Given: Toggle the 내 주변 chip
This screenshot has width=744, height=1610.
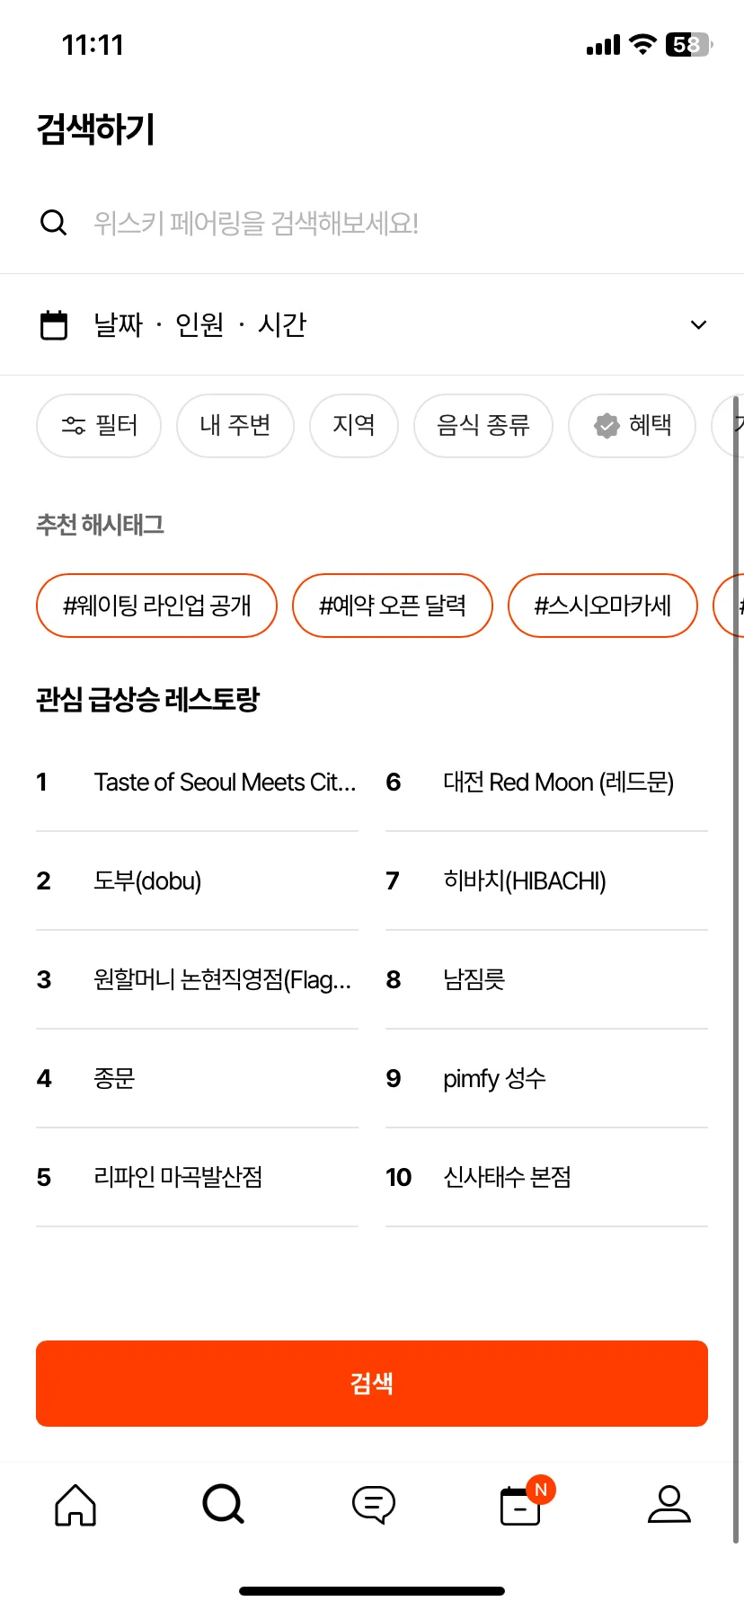Looking at the screenshot, I should tap(235, 426).
